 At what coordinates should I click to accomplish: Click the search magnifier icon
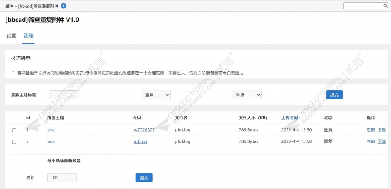(x=385, y=6)
